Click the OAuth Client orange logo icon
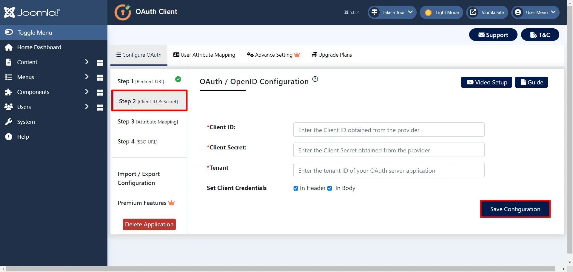 (123, 12)
